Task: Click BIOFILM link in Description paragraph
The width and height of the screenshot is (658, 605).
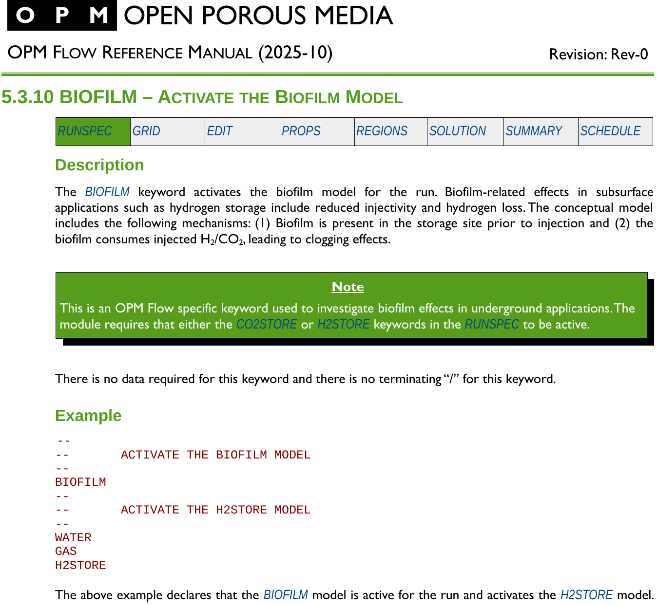Action: (x=107, y=192)
